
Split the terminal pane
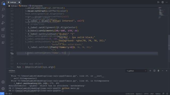(154, 71)
